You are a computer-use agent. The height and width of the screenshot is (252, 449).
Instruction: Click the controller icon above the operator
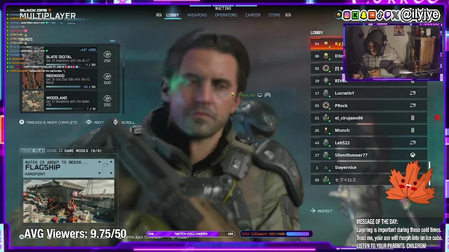pos(268,95)
